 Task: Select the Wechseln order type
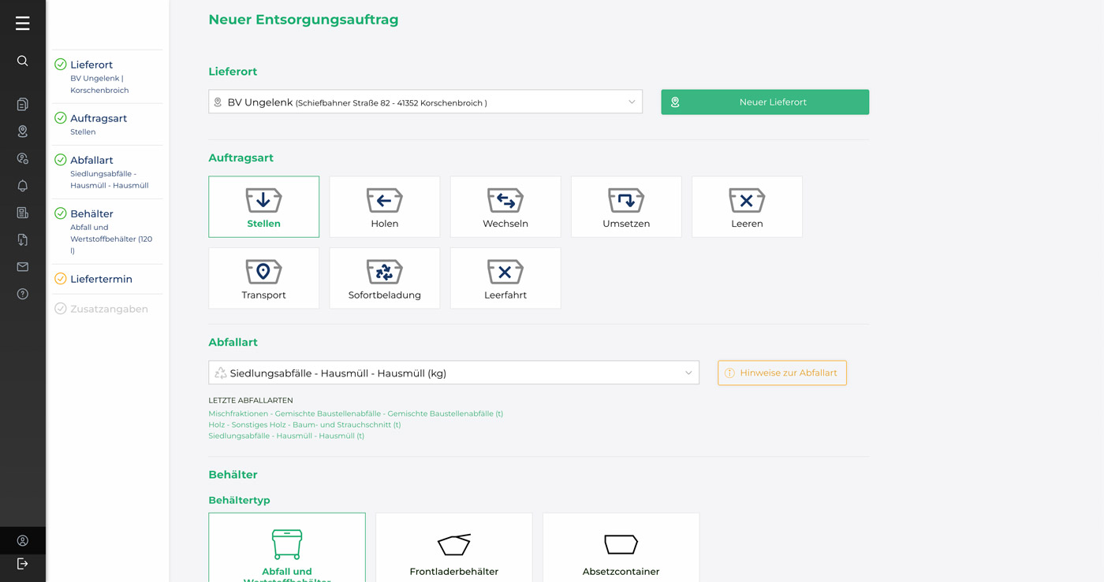coord(505,207)
